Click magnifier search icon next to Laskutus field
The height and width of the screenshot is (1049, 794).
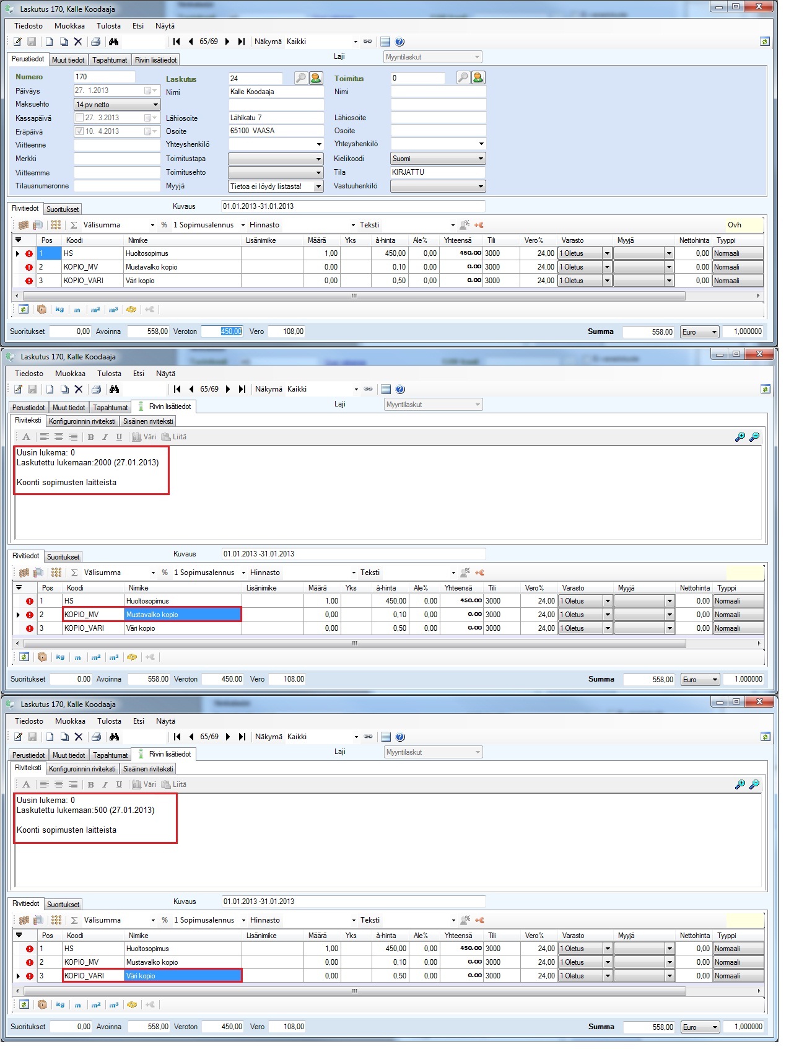pyautogui.click(x=300, y=78)
